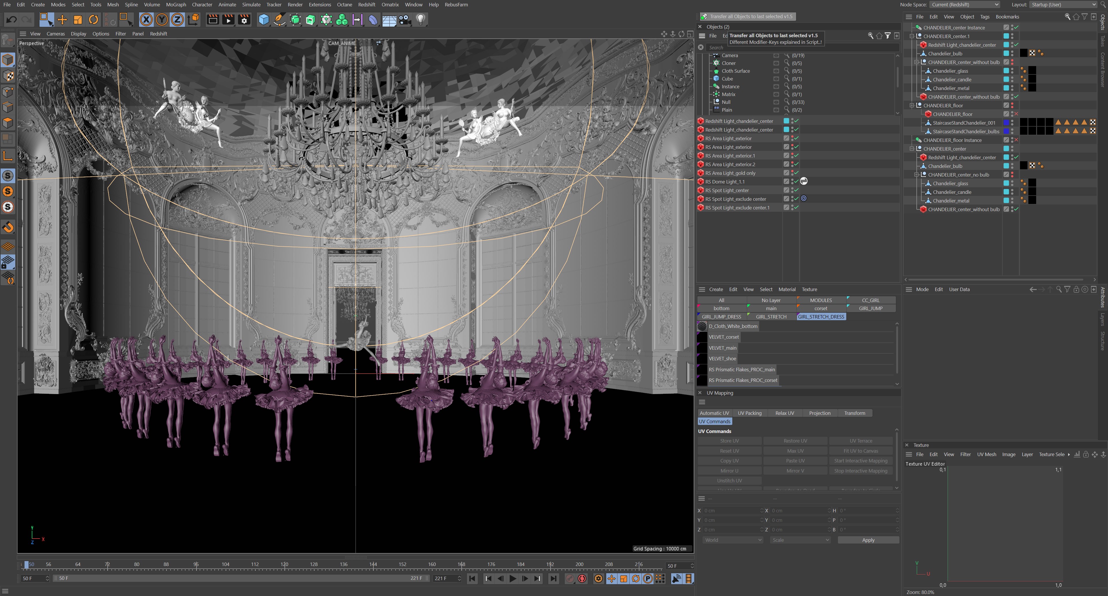This screenshot has width=1108, height=596.
Task: Toggle Y axis lock
Action: click(162, 20)
